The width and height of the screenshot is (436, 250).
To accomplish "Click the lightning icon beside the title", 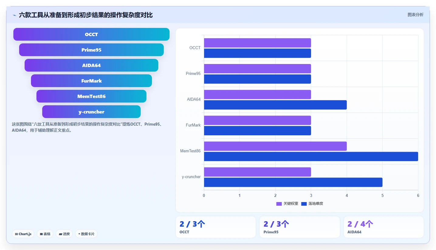I will coord(14,15).
